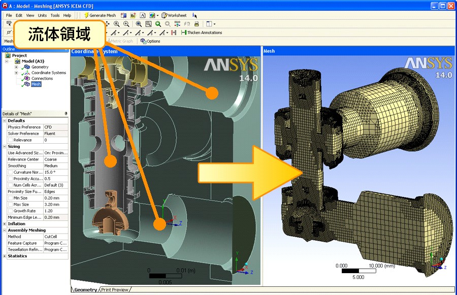The height and width of the screenshot is (295, 457).
Task: Collapse the Model (A3) tree node
Action: pos(7,61)
